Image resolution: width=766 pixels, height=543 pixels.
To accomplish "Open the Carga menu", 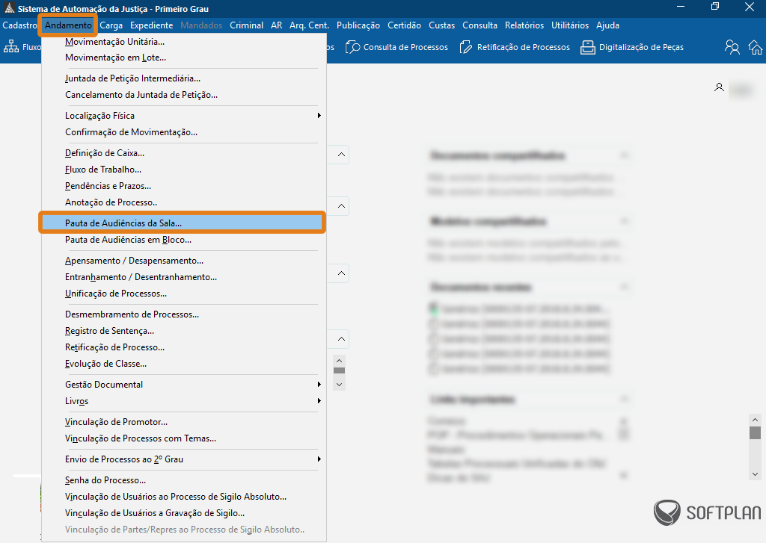I will [111, 25].
